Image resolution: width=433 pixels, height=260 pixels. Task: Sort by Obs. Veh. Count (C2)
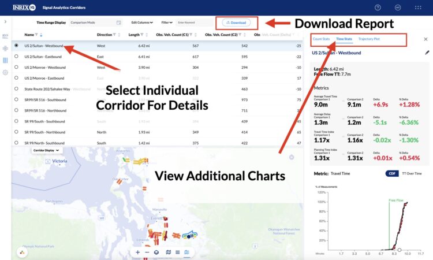click(x=245, y=35)
